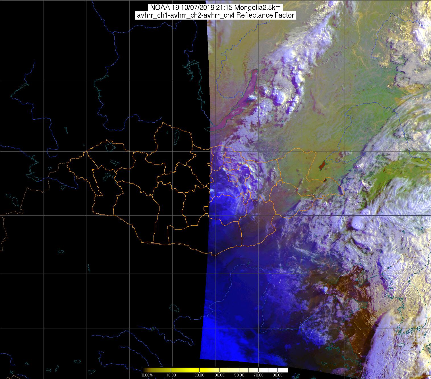Image resolution: width=431 pixels, height=379 pixels.
Task: Click the '50.00' colorbar label
Action: [239, 376]
